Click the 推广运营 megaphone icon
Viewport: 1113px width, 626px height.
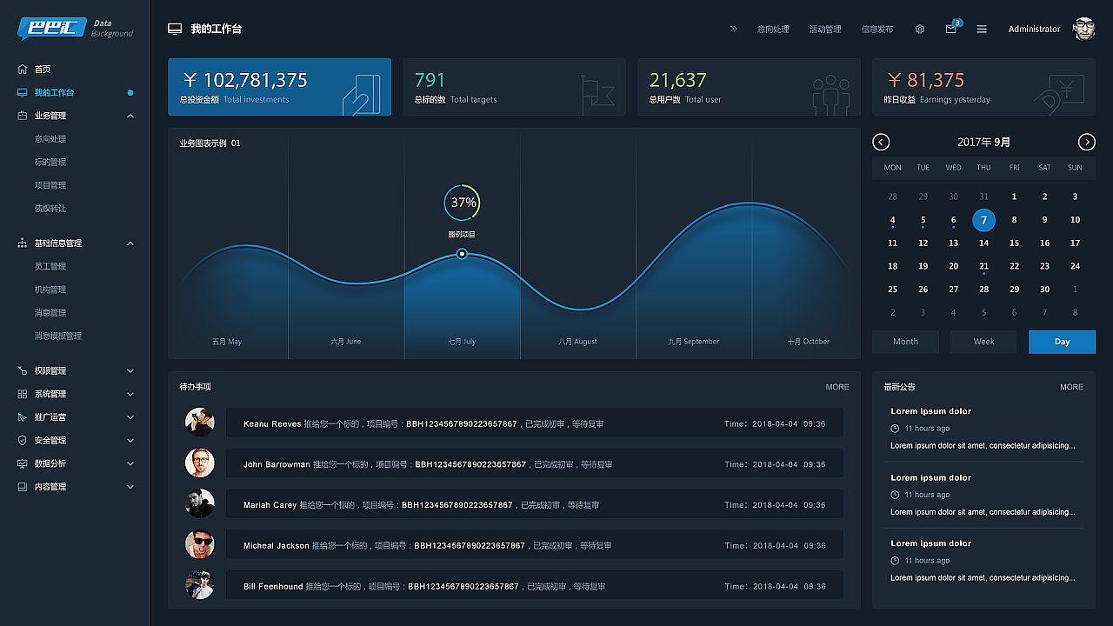tap(22, 417)
